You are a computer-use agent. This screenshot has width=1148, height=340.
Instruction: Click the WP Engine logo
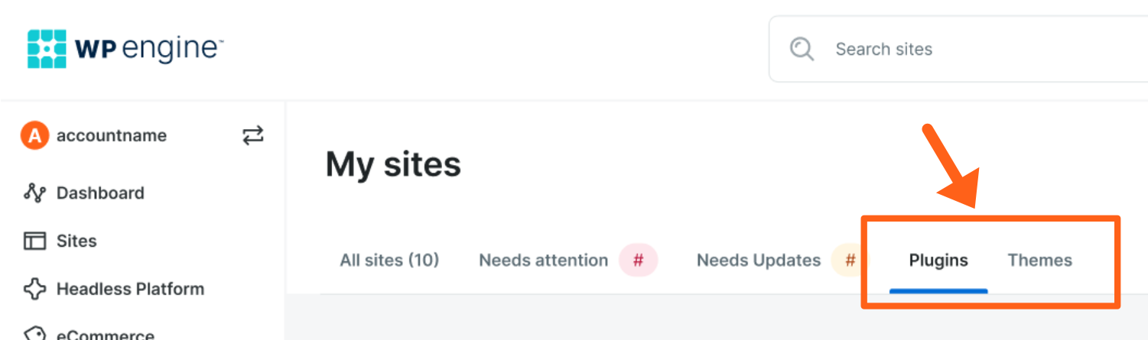coord(125,49)
